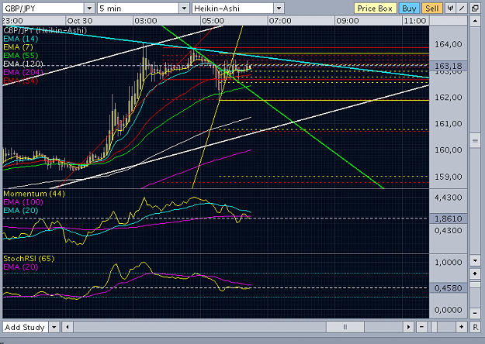485x344 pixels.
Task: Click the 1,0000 StochRSI axis label
Action: (449, 263)
